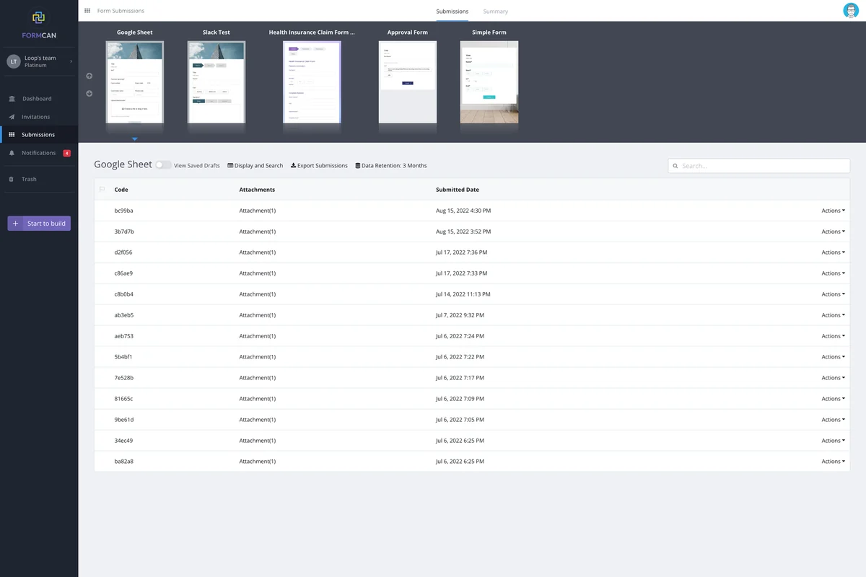Click date Jul 6, 2022 7:05 PM
Image resolution: width=866 pixels, height=577 pixels.
460,420
